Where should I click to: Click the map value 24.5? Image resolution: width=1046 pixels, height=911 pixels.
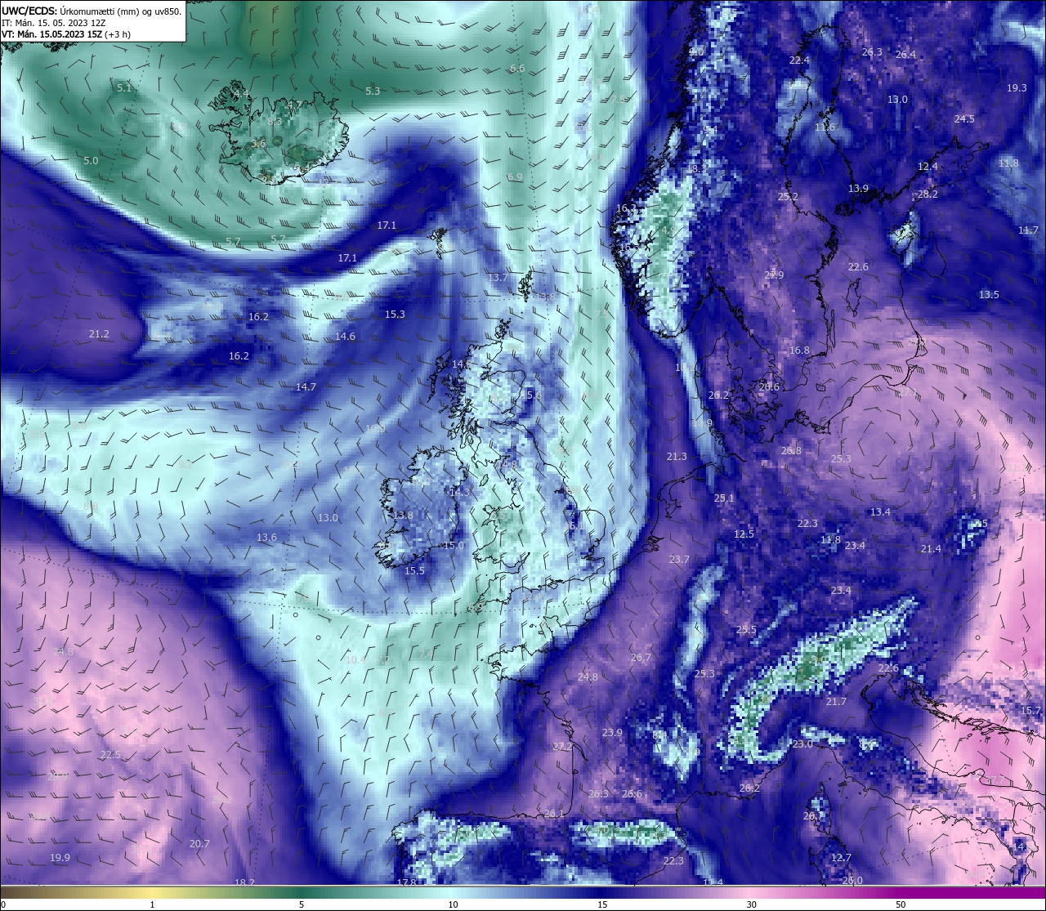(x=964, y=119)
